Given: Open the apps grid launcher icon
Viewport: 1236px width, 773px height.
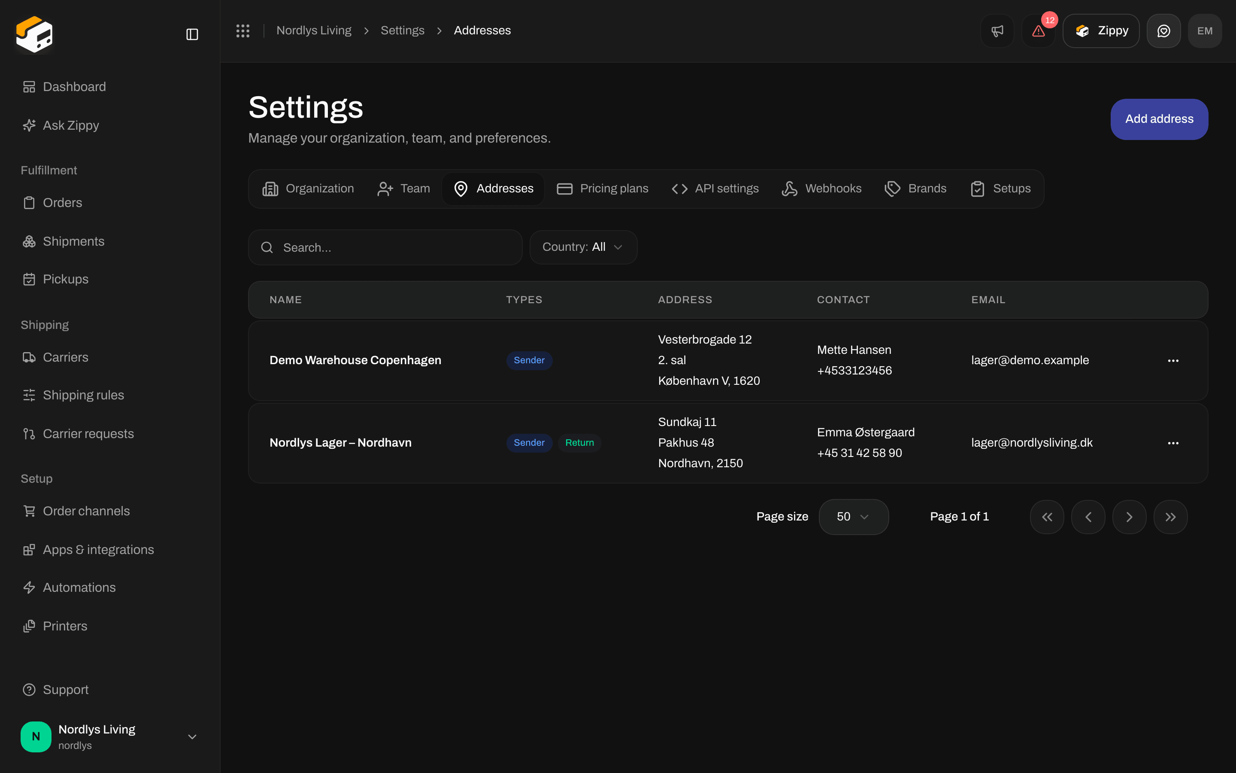Looking at the screenshot, I should pyautogui.click(x=242, y=30).
